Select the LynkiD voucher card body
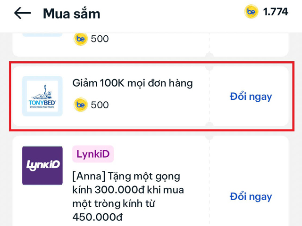This screenshot has width=302, height=226. point(151,181)
